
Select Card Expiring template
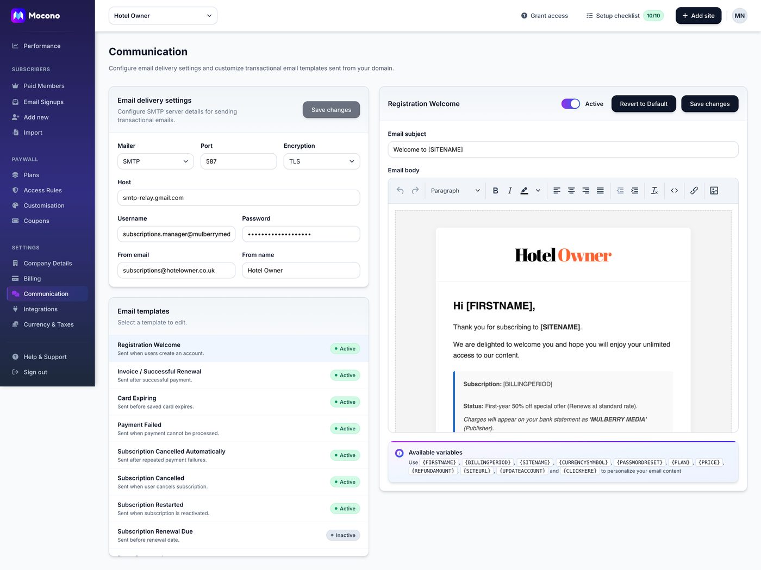(239, 402)
